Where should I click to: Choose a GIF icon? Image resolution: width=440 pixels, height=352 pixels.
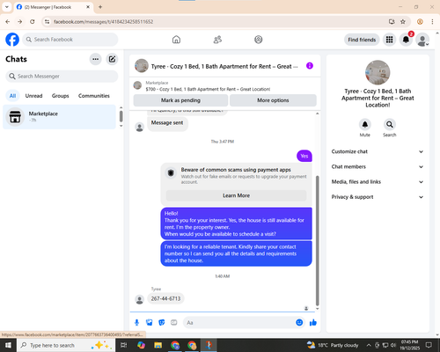pos(174,323)
